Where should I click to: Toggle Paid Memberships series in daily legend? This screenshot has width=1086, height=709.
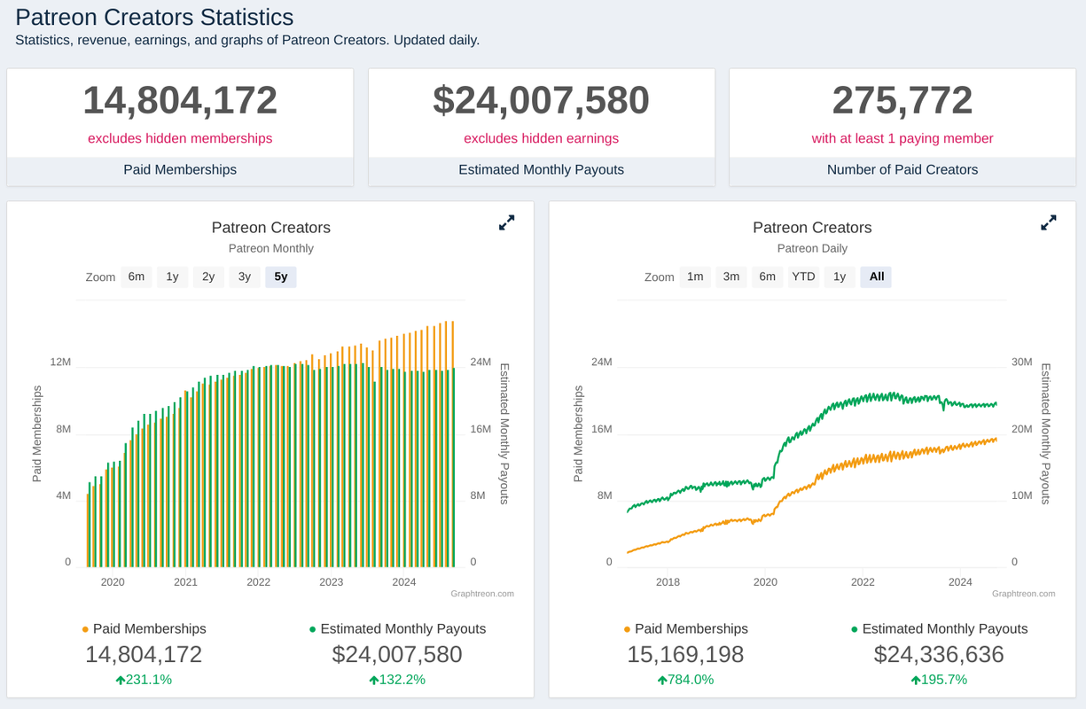[685, 628]
